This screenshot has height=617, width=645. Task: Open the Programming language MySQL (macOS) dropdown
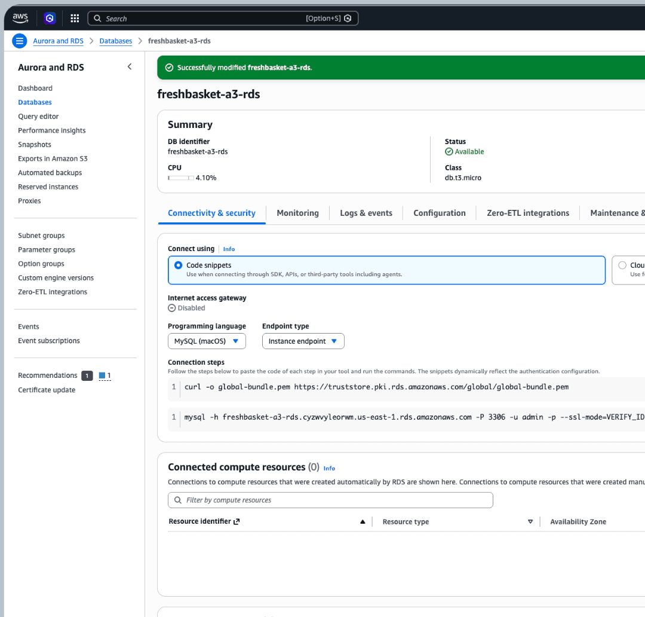207,341
